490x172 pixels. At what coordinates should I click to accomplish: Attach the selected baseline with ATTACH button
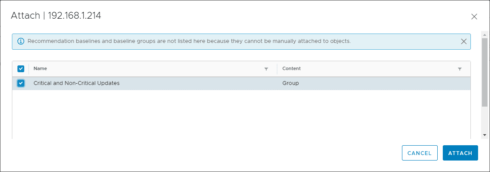click(460, 153)
